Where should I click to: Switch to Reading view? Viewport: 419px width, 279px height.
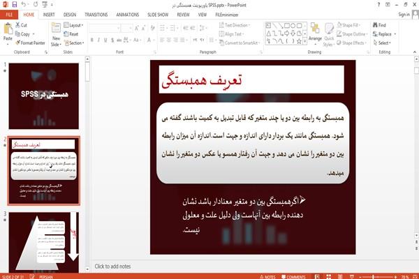340,277
